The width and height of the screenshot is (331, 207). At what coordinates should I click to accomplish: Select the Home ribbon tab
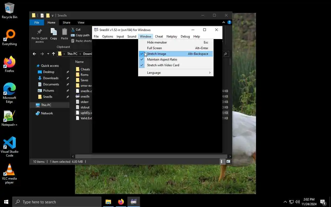[51, 23]
